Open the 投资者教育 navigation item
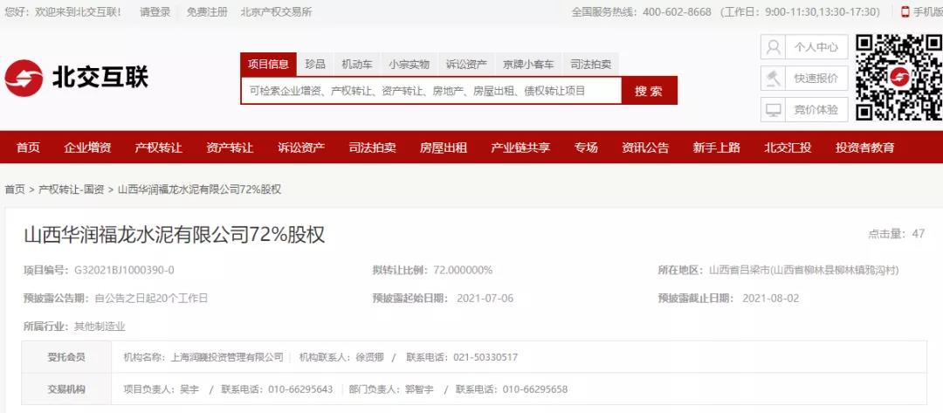Viewport: 943px width, 413px height. pos(864,148)
